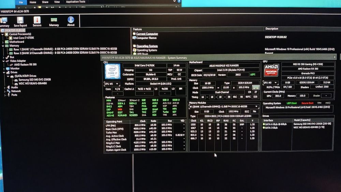Click the Intel Core i7 logo
Screen dimensions: 341x192
pyautogui.click(x=113, y=71)
